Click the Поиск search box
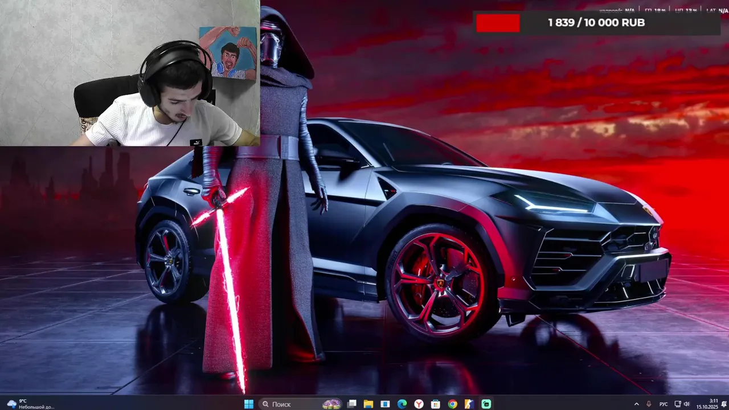 tap(300, 404)
